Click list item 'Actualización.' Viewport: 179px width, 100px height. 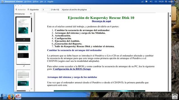click(x=63, y=36)
